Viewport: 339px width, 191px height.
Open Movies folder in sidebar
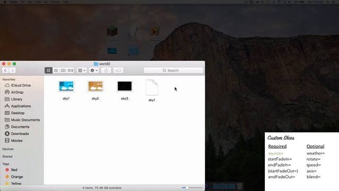coord(16,141)
